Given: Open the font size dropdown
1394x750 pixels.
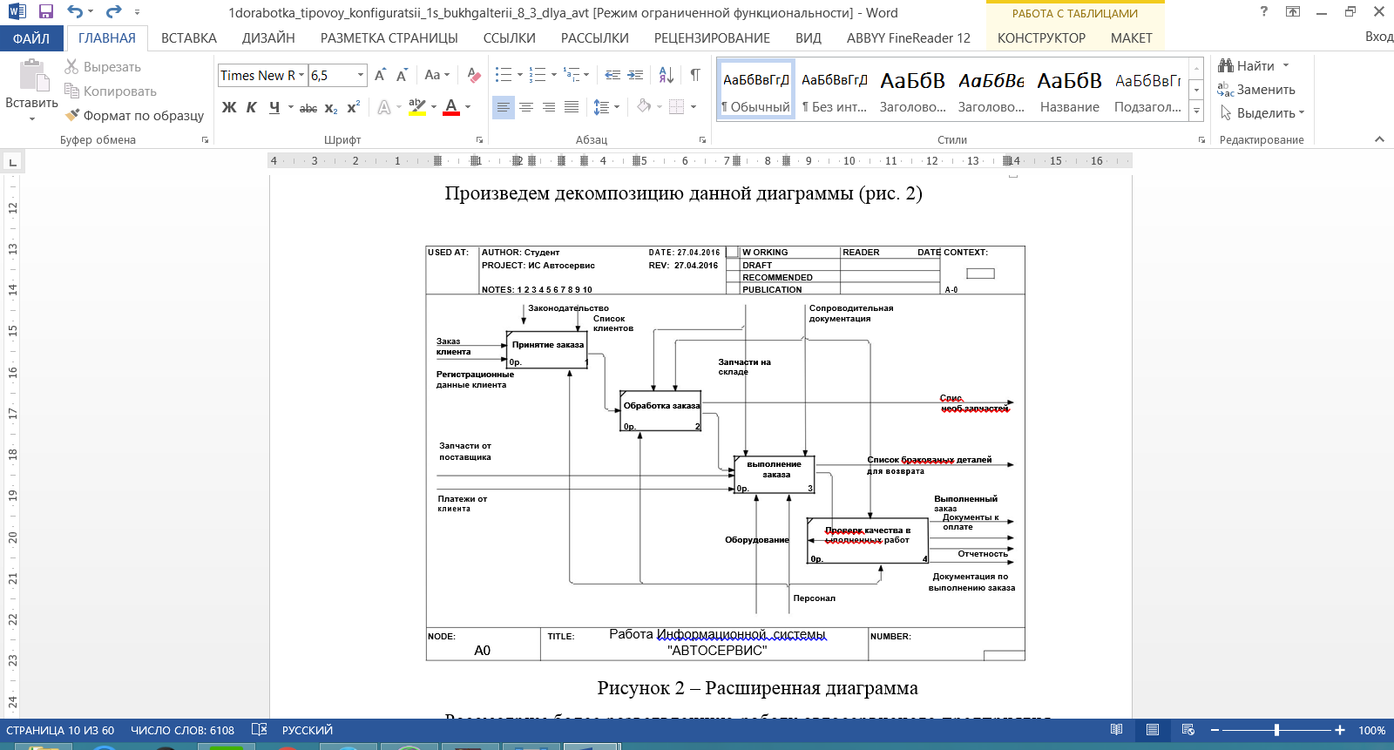Looking at the screenshot, I should pos(360,76).
